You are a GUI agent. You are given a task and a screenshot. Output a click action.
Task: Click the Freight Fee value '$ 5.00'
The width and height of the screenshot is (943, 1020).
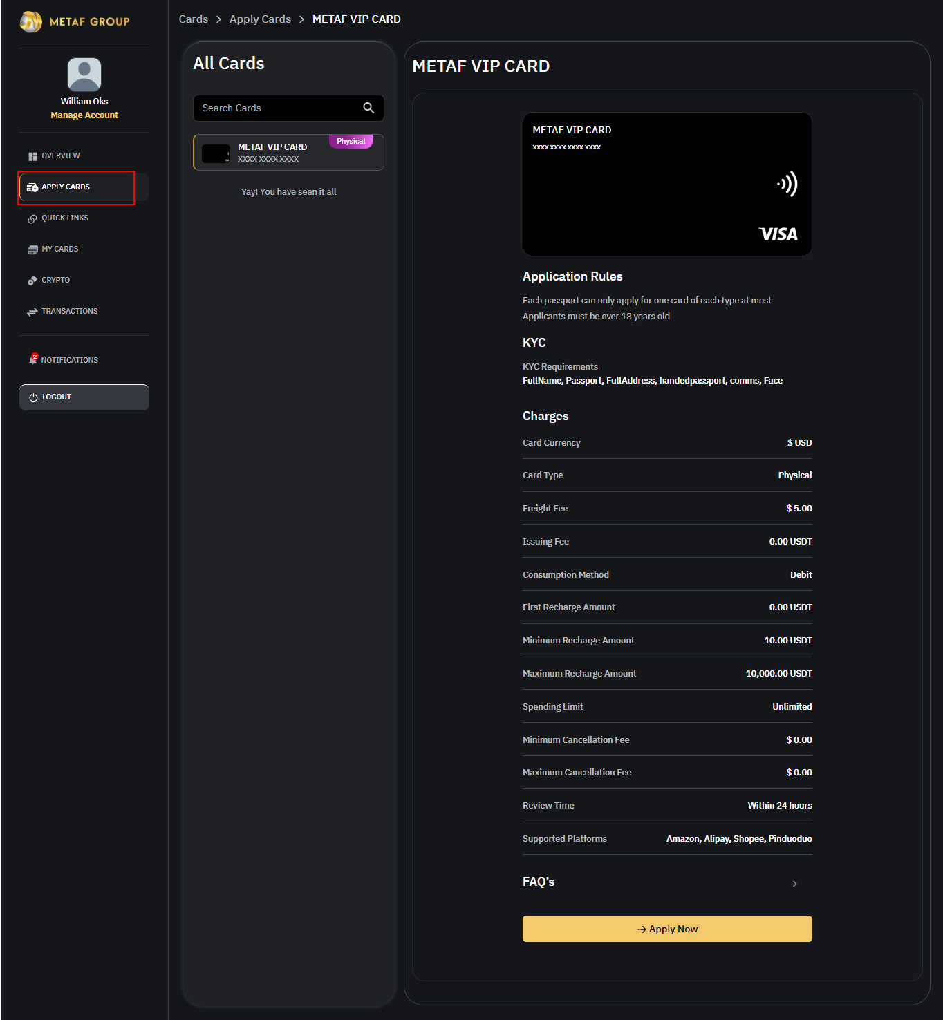pos(799,509)
